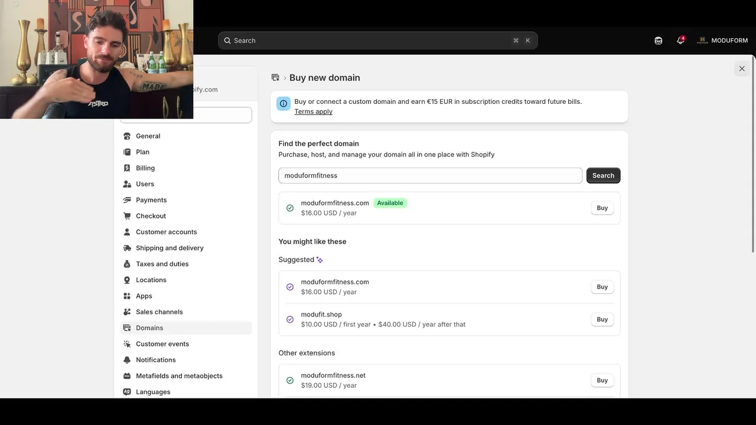The width and height of the screenshot is (756, 425).
Task: Buy the modufit.shop domain
Action: (x=602, y=319)
